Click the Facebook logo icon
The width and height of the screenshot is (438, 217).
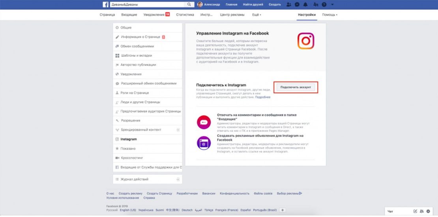coord(106,4)
